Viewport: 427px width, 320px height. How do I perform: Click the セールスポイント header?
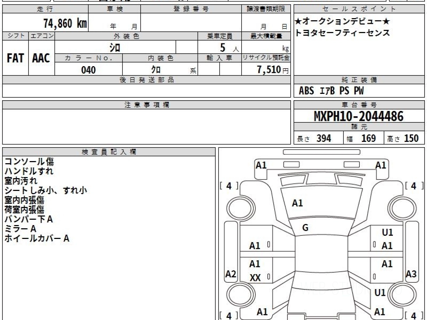[359, 9]
